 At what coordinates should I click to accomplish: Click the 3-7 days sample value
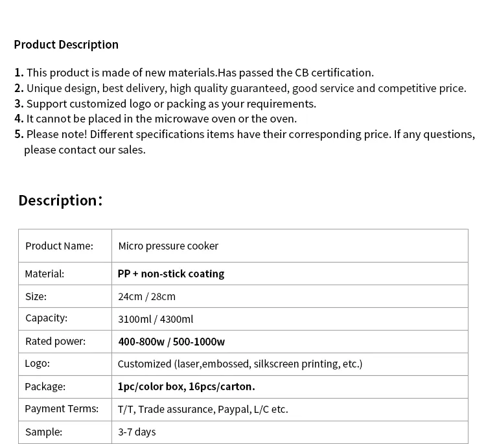137,432
